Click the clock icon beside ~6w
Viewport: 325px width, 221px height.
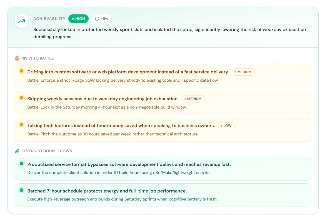97,19
